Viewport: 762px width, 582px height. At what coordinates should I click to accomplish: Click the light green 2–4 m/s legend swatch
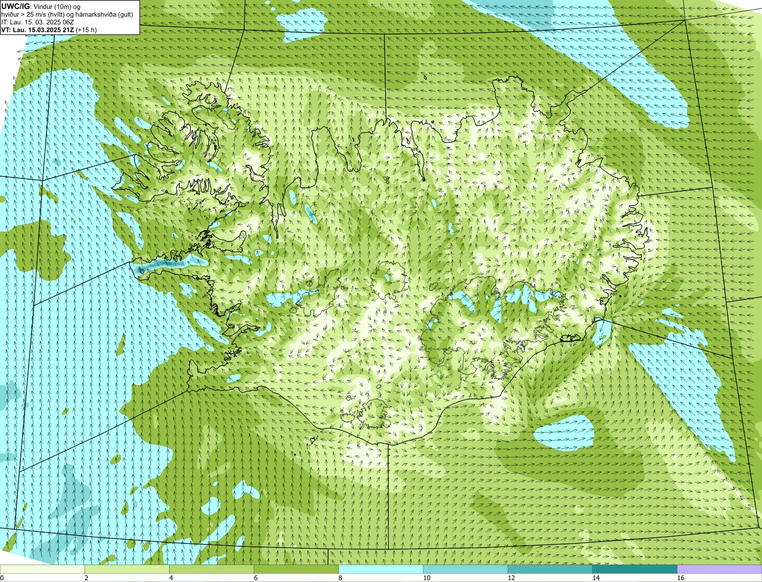click(x=127, y=569)
